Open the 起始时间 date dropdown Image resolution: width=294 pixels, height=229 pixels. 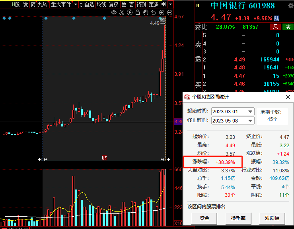tap(250, 112)
